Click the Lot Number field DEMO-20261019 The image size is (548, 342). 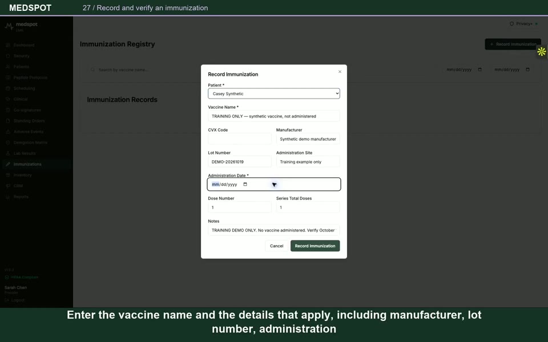click(239, 162)
